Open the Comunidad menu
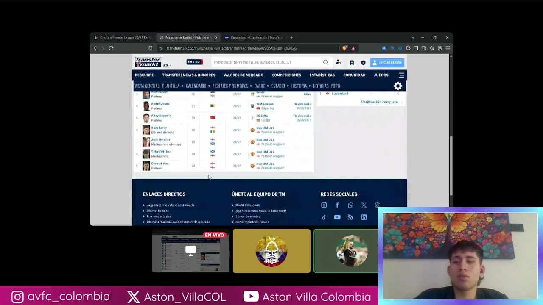Image resolution: width=543 pixels, height=305 pixels. tap(354, 75)
